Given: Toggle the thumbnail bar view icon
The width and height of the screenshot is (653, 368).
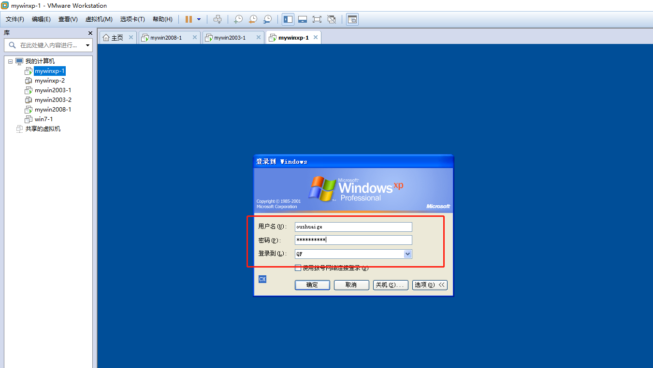Looking at the screenshot, I should tap(303, 19).
